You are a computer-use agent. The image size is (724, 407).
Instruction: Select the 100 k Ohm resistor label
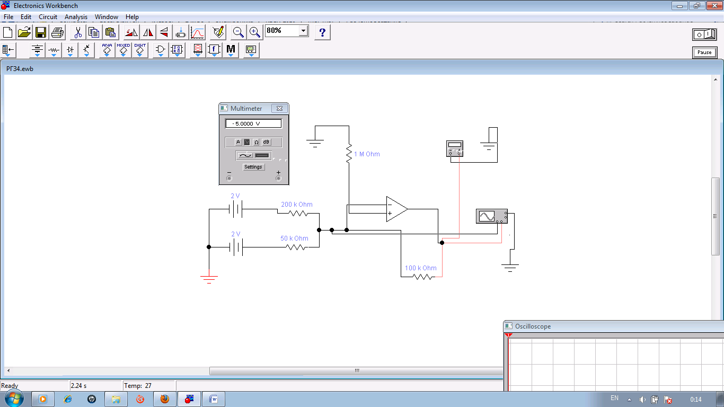pos(421,268)
